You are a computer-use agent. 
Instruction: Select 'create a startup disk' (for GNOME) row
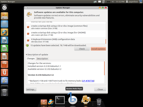click(66, 34)
